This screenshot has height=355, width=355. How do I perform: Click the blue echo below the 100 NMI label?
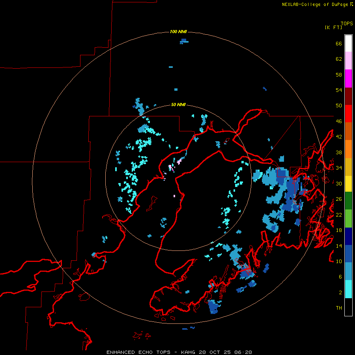tap(184, 41)
